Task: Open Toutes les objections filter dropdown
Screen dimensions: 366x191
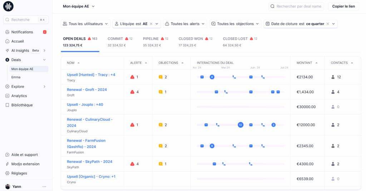Action: pyautogui.click(x=235, y=24)
